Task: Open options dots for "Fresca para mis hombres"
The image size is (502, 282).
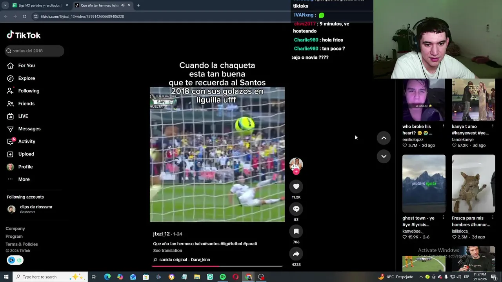Action: click(493, 217)
